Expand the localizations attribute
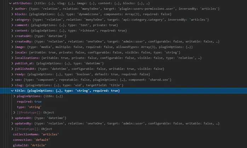The width and height of the screenshot is (247, 148). 12,58
